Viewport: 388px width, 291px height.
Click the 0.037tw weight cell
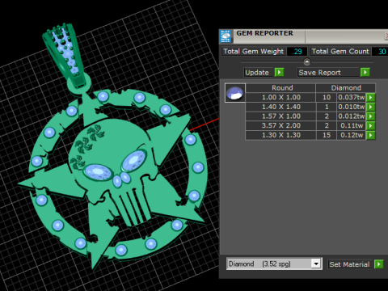point(352,97)
